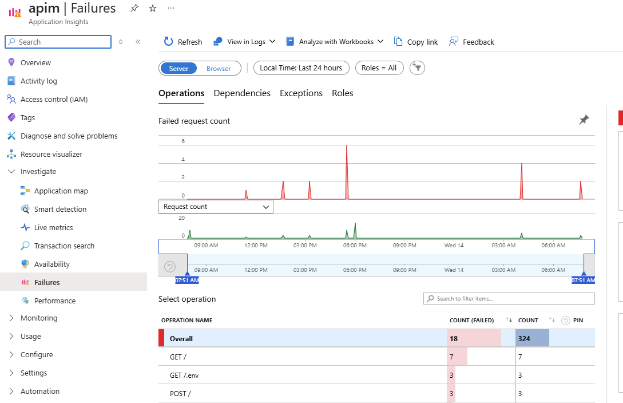The width and height of the screenshot is (623, 403).
Task: Pin the Failed request count chart
Action: click(x=584, y=120)
